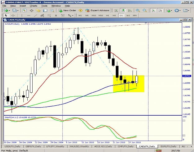Switch chart to Candlesticks type

coord(123,11)
